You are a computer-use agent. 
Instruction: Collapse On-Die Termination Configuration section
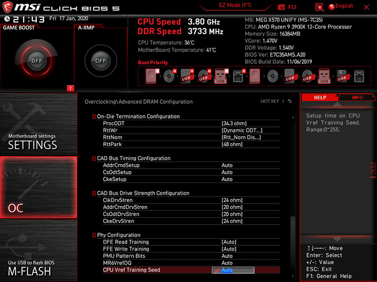(x=94, y=116)
